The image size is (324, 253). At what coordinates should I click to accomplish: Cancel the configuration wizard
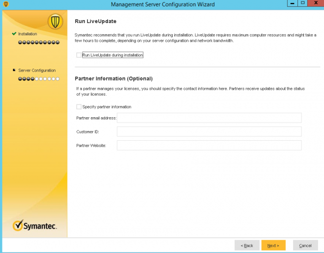click(305, 245)
